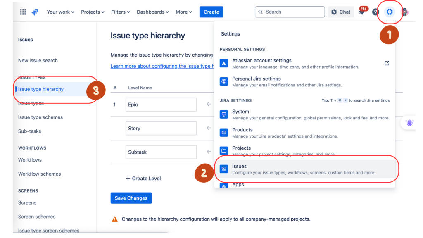Click the external link icon for Atlassian account
The height and width of the screenshot is (238, 423).
pyautogui.click(x=387, y=63)
